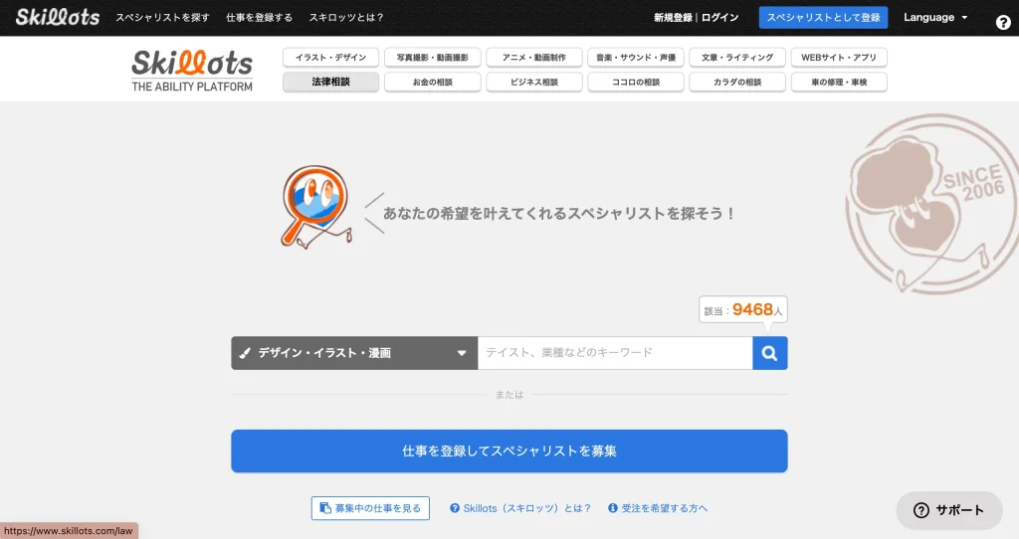Click 仕事を登録してスペシャリストを募集 button

pyautogui.click(x=509, y=450)
